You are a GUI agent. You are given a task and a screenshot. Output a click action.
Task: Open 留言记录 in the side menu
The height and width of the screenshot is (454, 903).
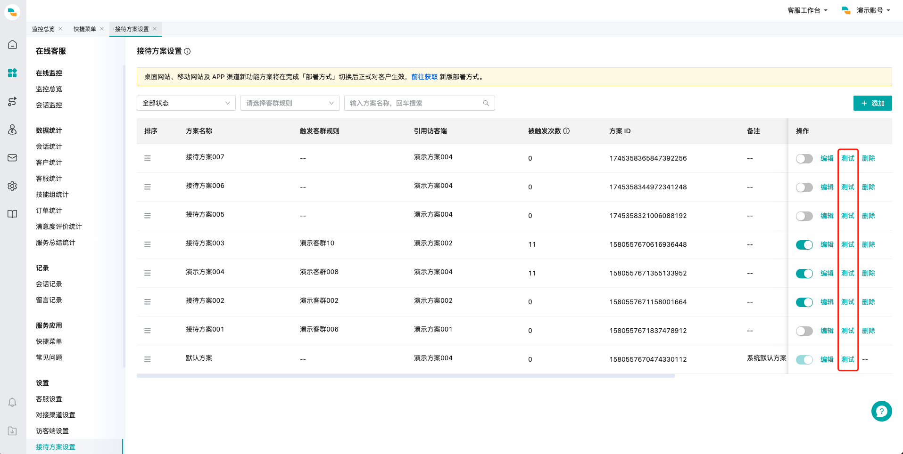tap(49, 300)
